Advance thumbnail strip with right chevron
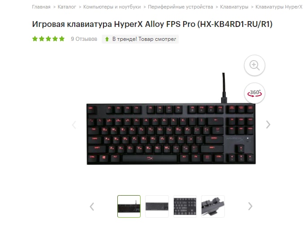Image resolution: width=305 pixels, height=232 pixels. pyautogui.click(x=250, y=206)
